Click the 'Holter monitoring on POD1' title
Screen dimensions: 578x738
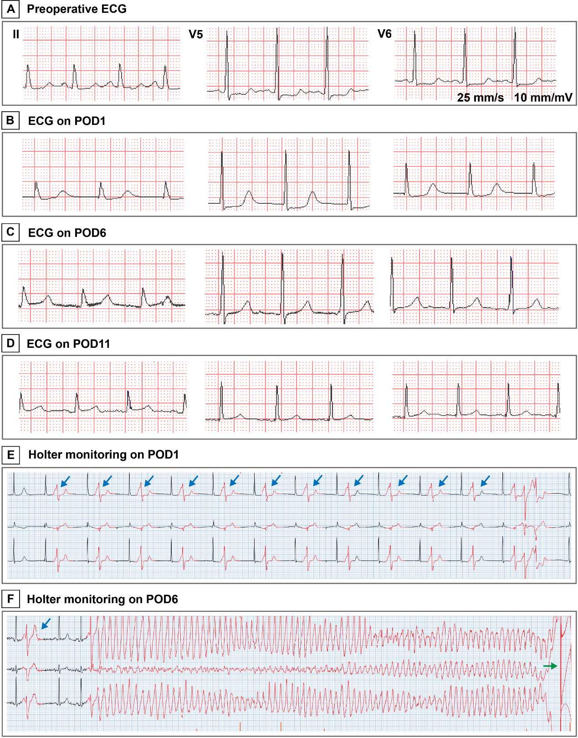[103, 454]
